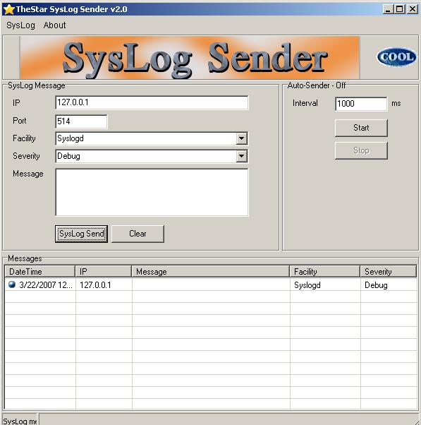Click the SysLog Send button
Viewport: 421px width, 425px height.
coord(82,234)
